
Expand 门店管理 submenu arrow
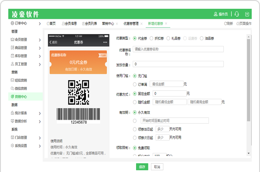tap(40, 138)
